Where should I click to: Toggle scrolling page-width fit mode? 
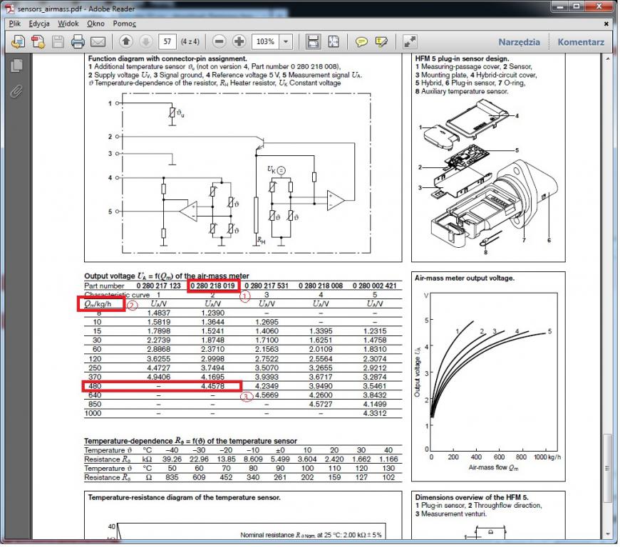[313, 42]
